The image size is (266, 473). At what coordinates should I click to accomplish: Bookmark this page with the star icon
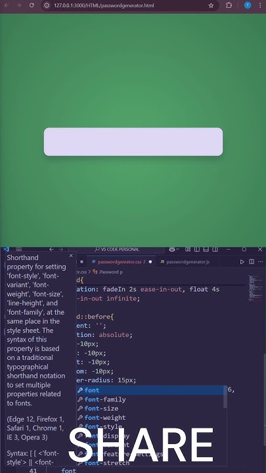coord(211,5)
